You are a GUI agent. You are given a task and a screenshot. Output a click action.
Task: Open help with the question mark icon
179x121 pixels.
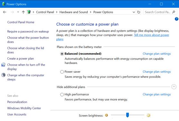point(176,19)
